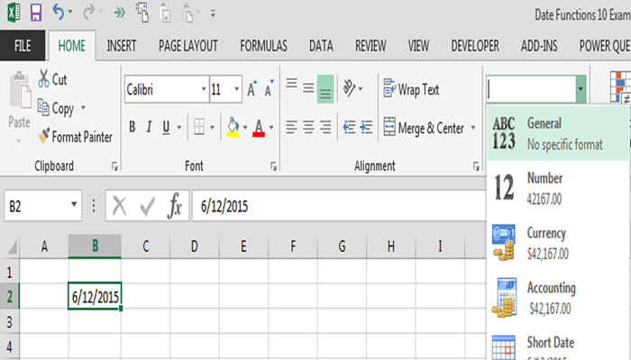631x360 pixels.
Task: Toggle Wrap Text for the cell
Action: pos(411,89)
